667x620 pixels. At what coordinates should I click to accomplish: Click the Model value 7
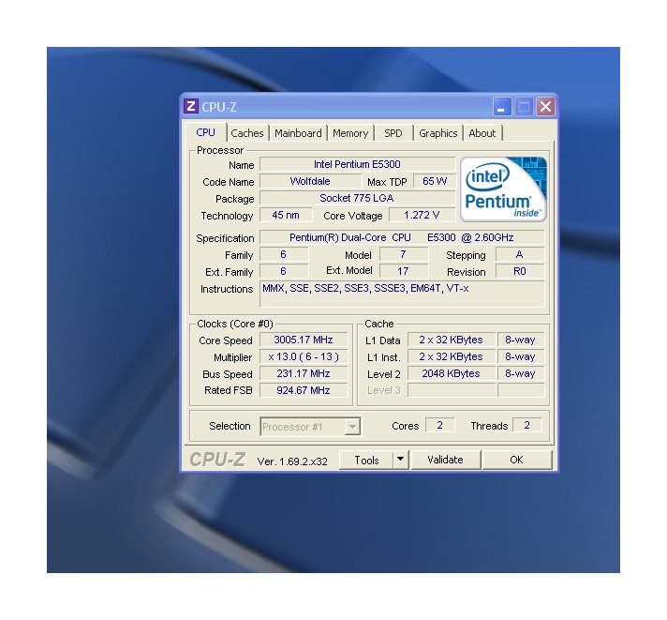403,254
